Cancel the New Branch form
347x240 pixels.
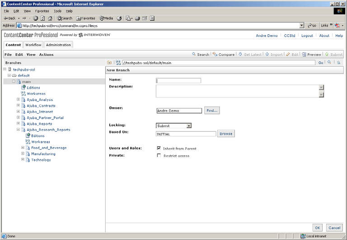coord(334,228)
